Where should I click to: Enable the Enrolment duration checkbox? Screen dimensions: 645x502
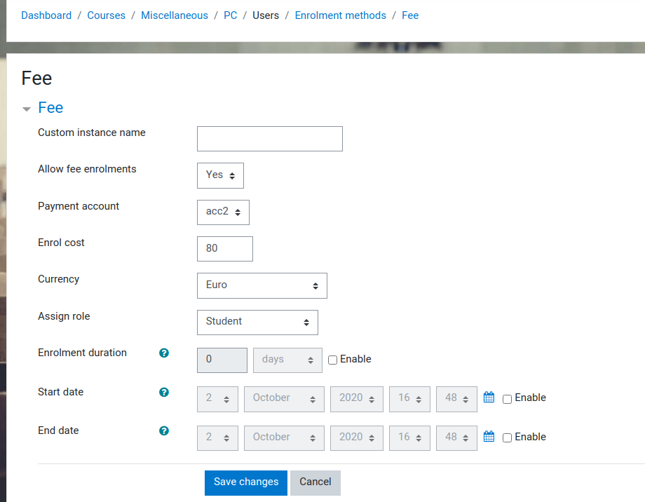(x=332, y=360)
